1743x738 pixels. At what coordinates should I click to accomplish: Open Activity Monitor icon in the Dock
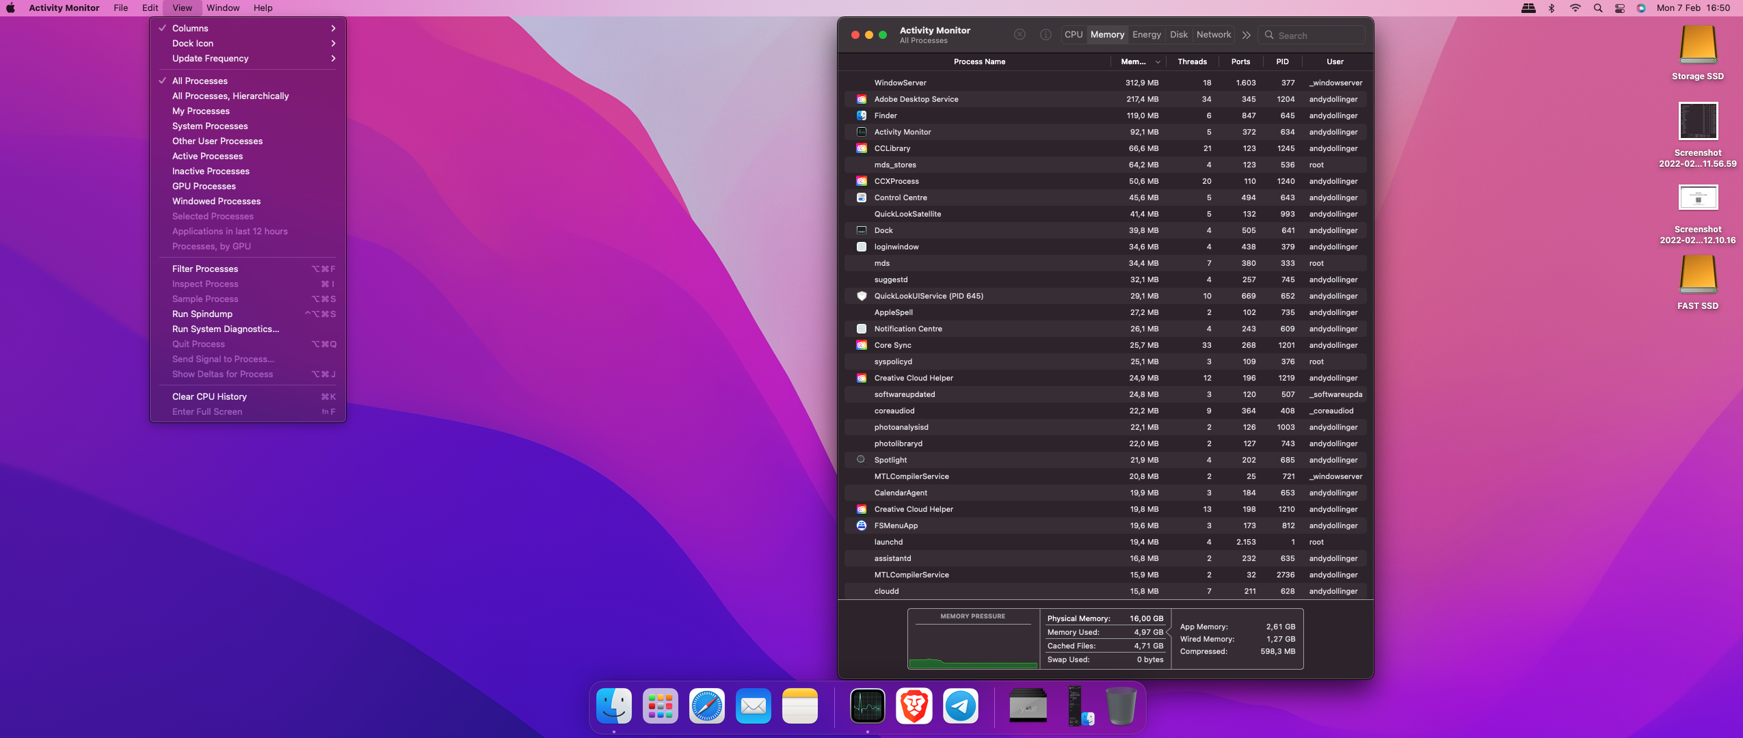click(868, 706)
